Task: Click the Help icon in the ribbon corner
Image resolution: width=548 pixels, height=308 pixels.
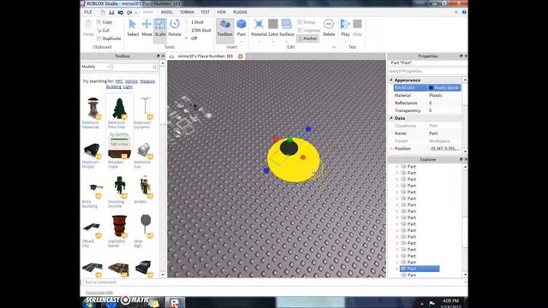Action: point(464,12)
